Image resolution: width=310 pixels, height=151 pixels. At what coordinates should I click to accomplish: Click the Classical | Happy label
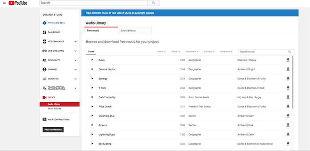(247, 60)
